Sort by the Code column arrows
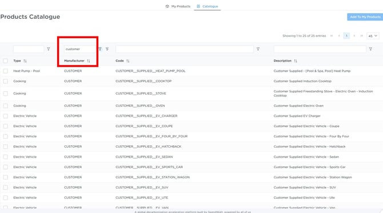 tap(127, 61)
